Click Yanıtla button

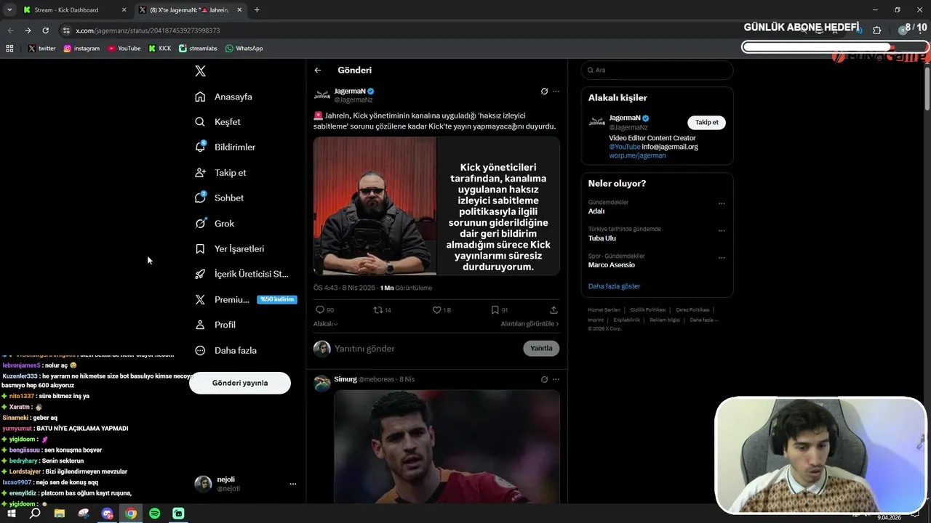pyautogui.click(x=541, y=349)
